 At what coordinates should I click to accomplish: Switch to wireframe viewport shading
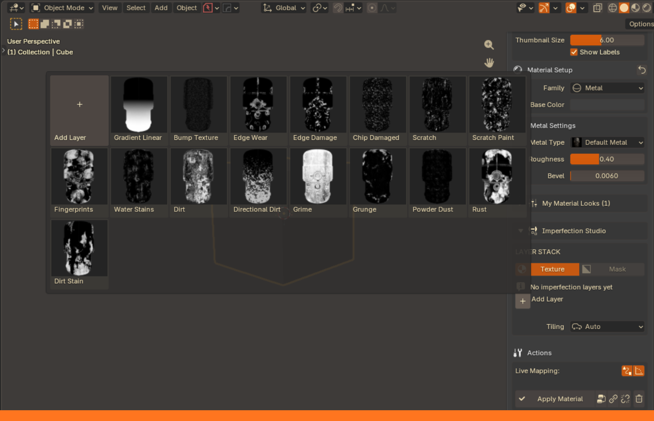coord(612,8)
